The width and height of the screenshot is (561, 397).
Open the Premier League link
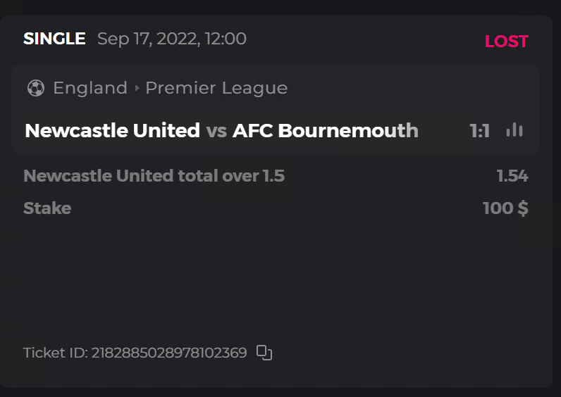216,88
